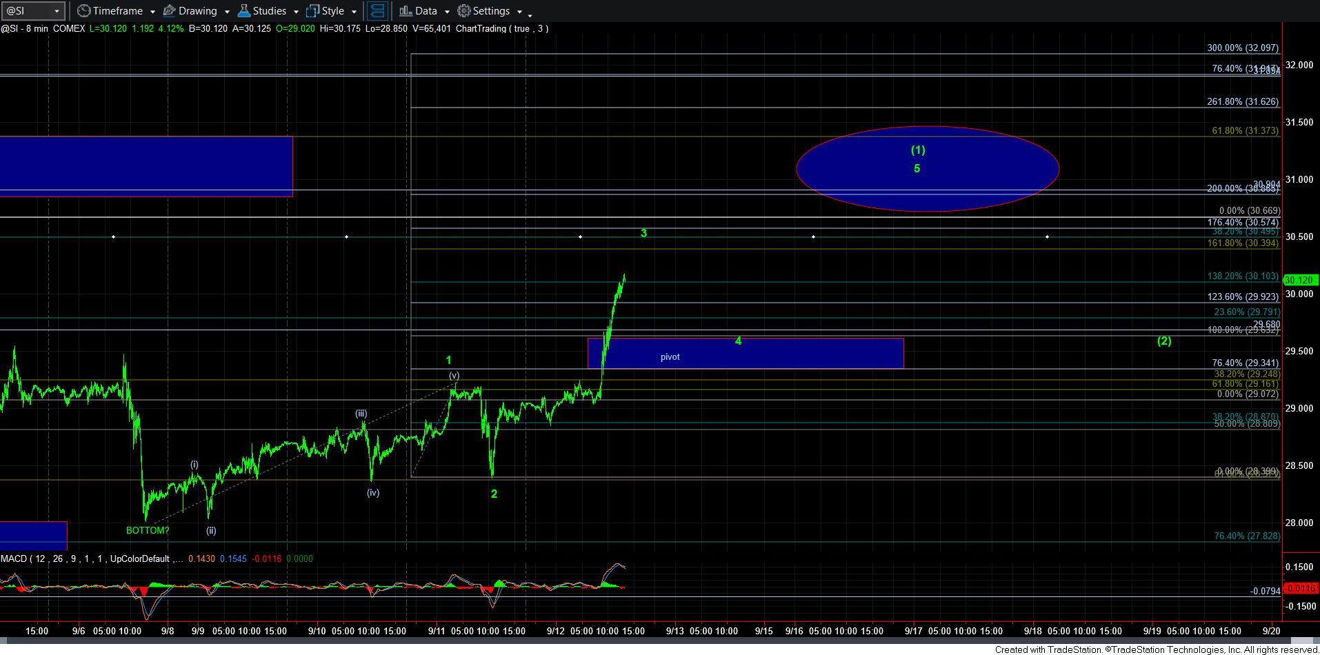Open the @SI symbol combo box
1320x655 pixels.
[x=33, y=11]
